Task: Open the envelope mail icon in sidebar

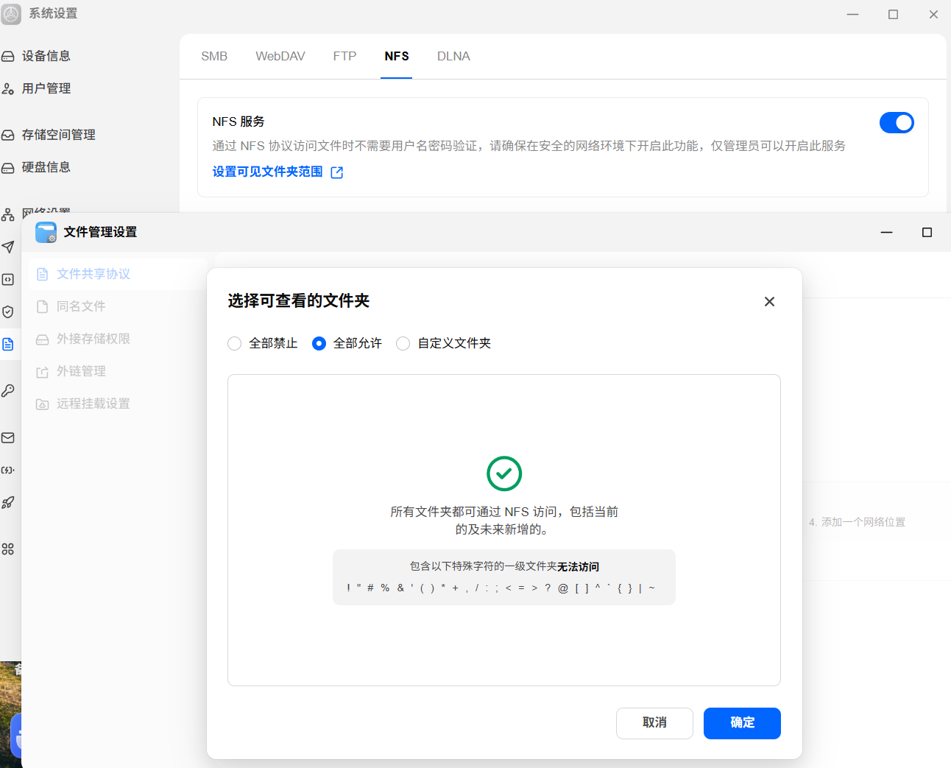Action: point(8,437)
